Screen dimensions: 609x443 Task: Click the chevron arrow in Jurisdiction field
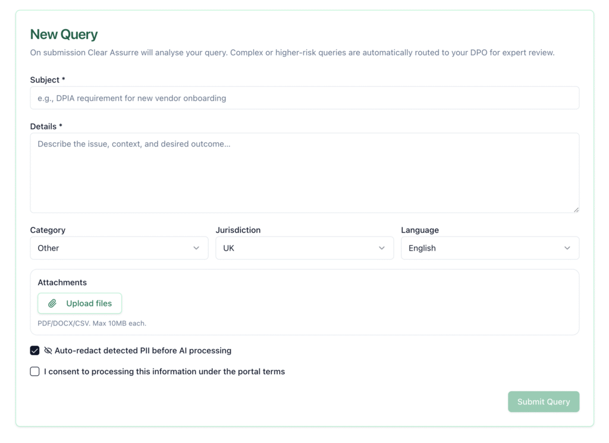point(382,248)
